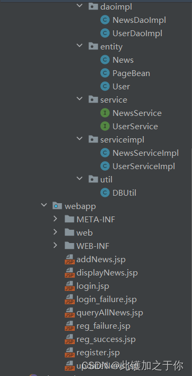Select the NewsServiceImpl class name
The height and width of the screenshot is (376, 192).
click(146, 153)
